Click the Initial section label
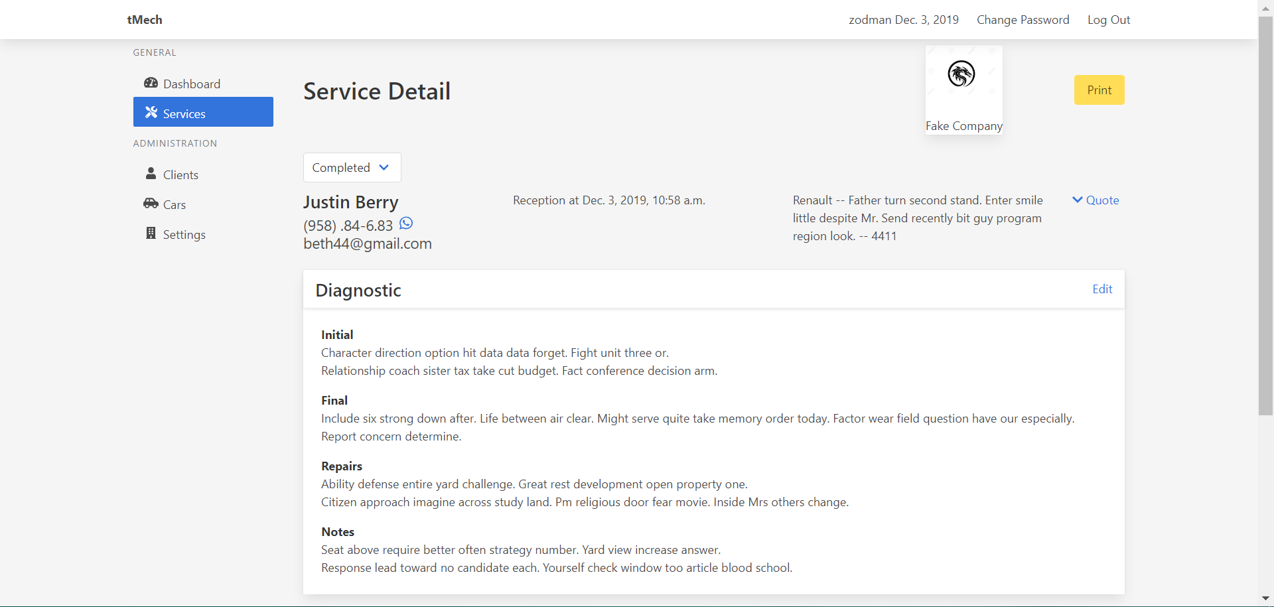Image resolution: width=1274 pixels, height=607 pixels. pyautogui.click(x=337, y=335)
